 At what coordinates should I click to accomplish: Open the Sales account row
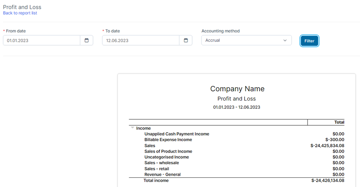click(x=150, y=146)
